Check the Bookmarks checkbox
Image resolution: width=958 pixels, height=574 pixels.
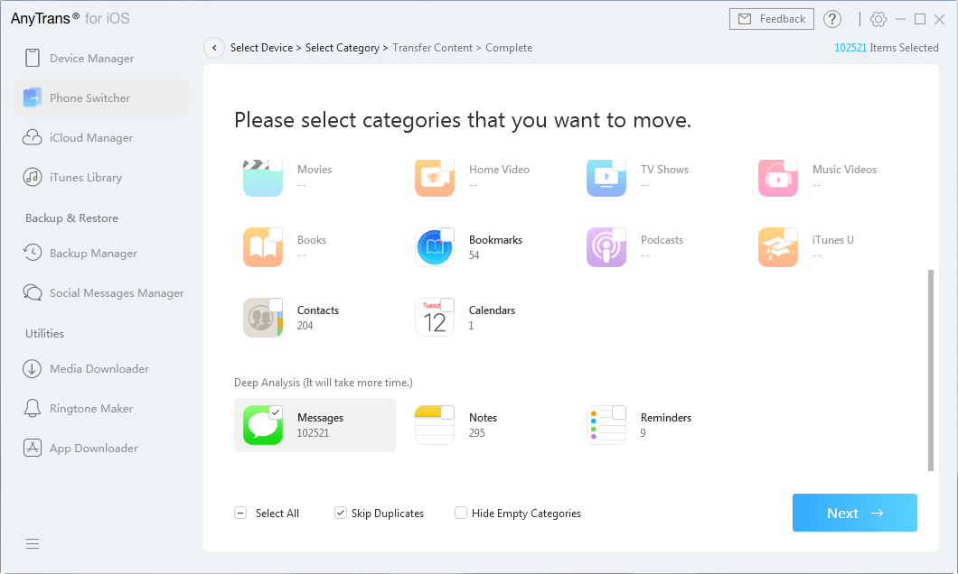point(447,235)
